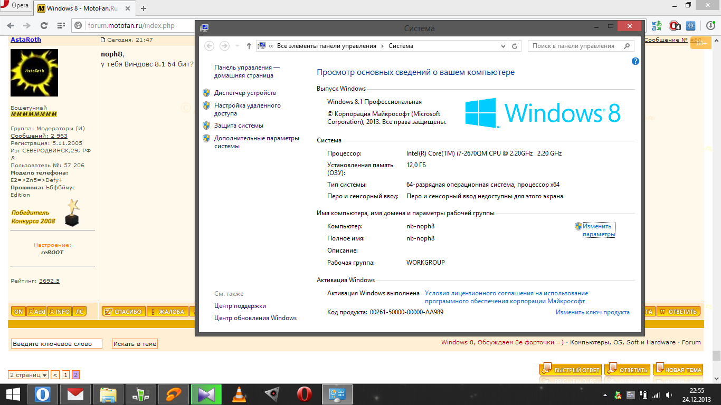721x405 pixels.
Task: Open the orange swirl app on taskbar
Action: click(174, 394)
